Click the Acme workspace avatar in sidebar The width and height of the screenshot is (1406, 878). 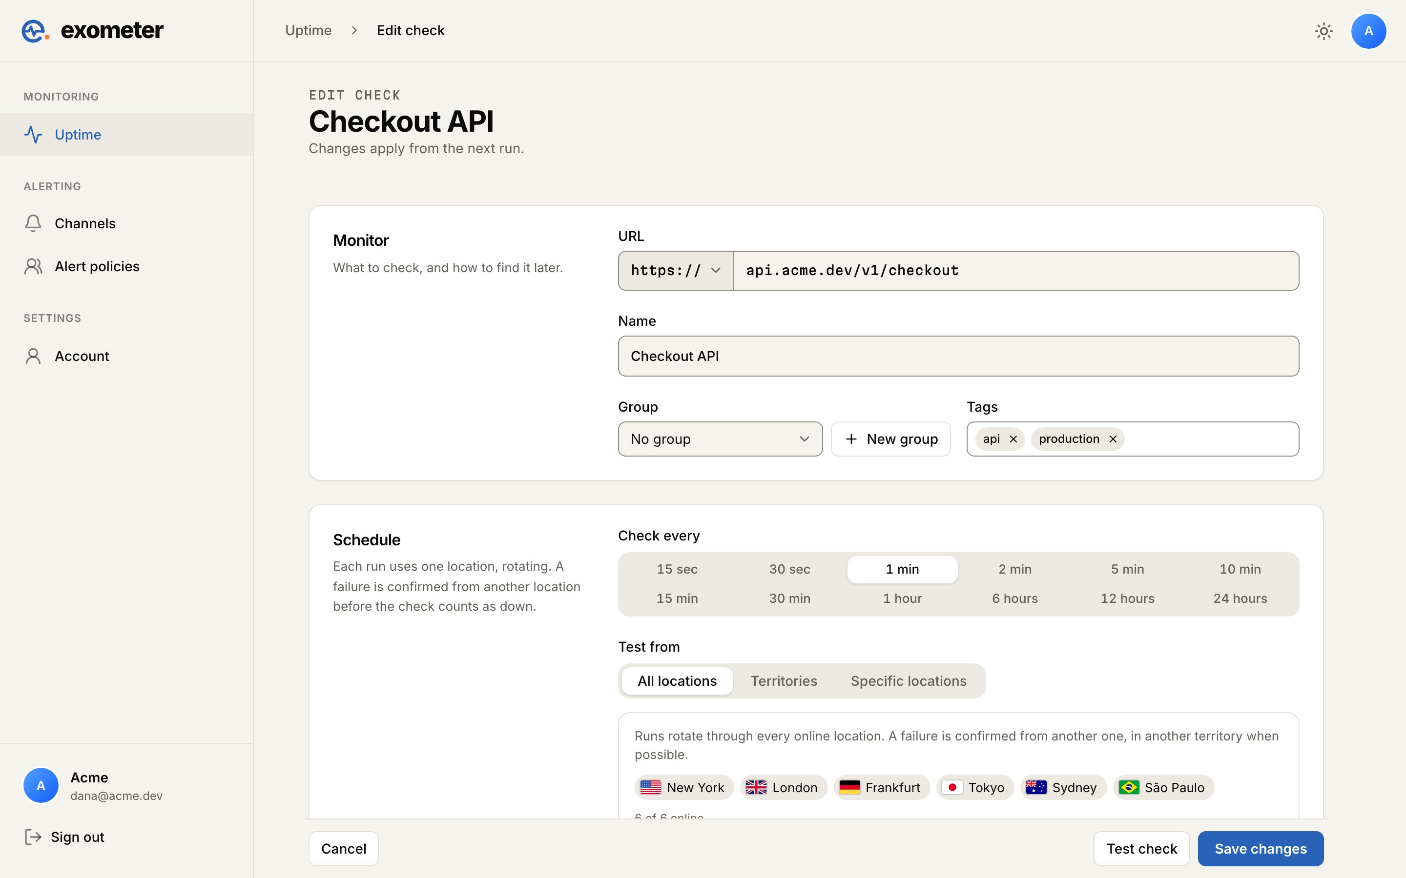(x=41, y=785)
